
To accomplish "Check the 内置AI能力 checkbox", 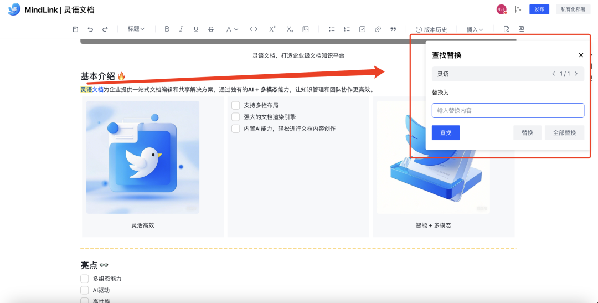I will 236,129.
